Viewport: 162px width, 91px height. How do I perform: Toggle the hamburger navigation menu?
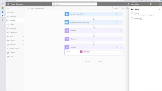coord(8,8)
